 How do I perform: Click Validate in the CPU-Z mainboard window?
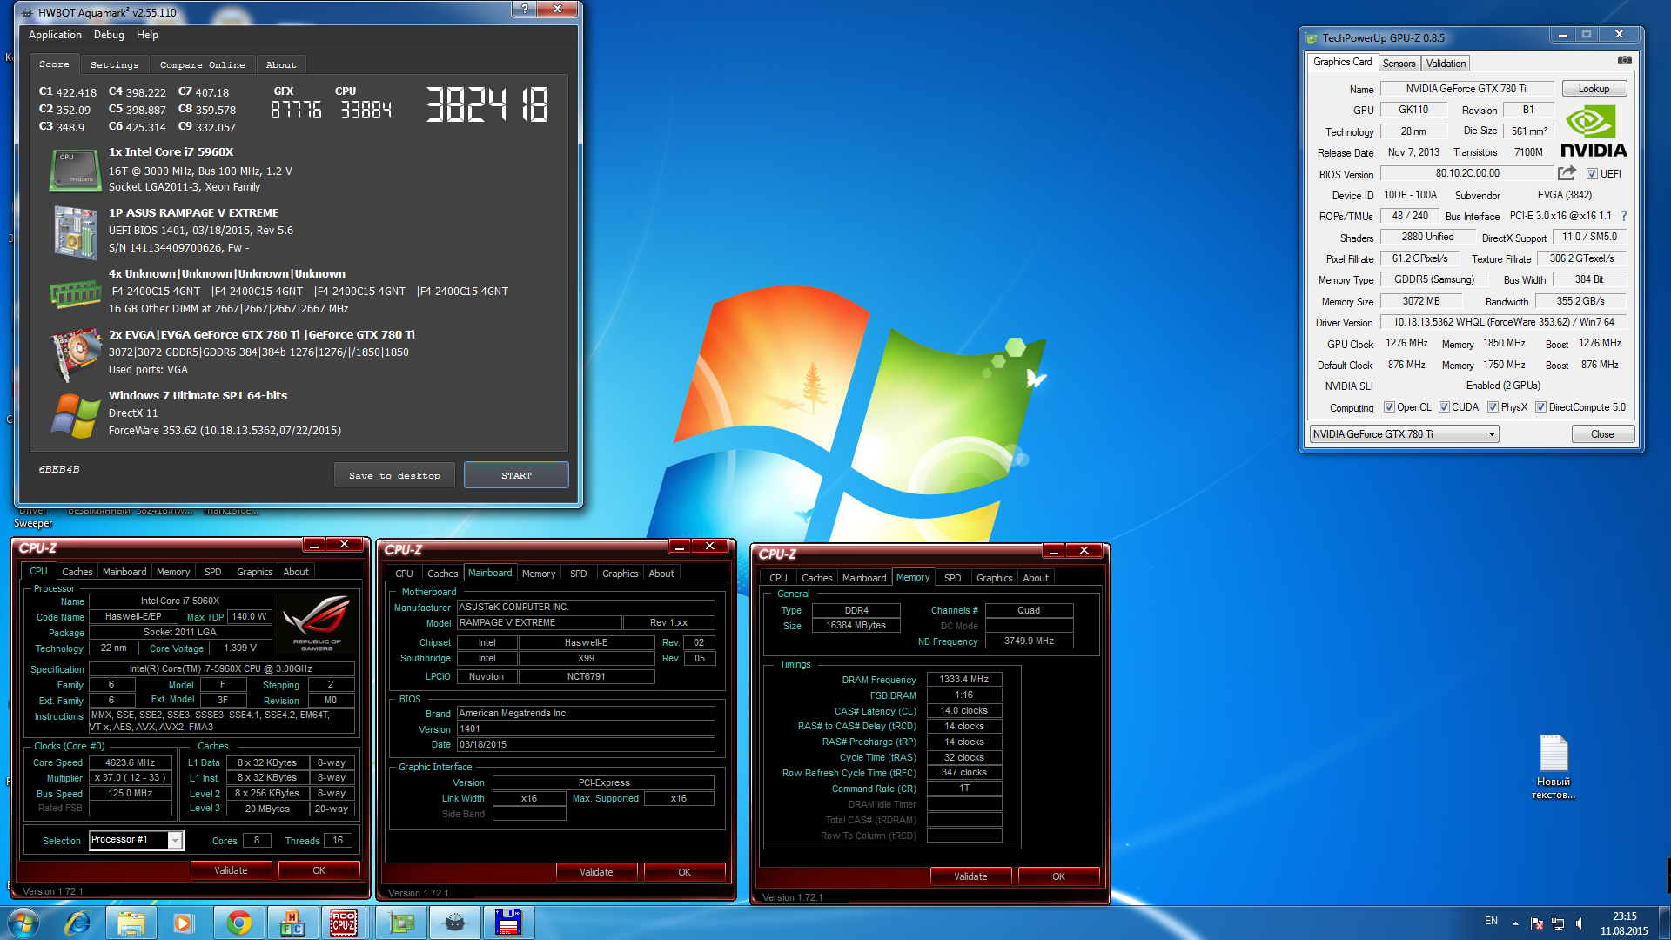coord(596,872)
